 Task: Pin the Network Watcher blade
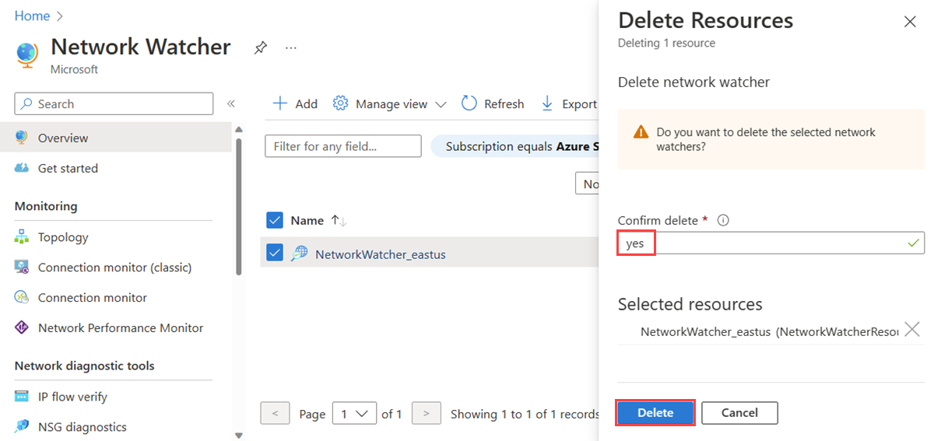(x=261, y=48)
